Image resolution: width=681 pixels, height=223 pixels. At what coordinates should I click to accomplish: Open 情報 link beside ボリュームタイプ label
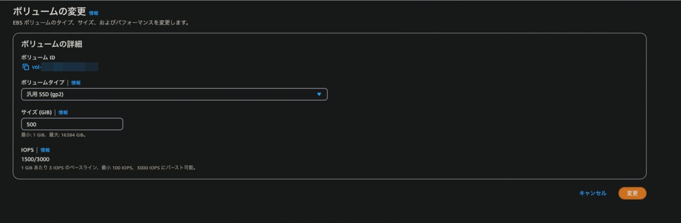tap(76, 83)
